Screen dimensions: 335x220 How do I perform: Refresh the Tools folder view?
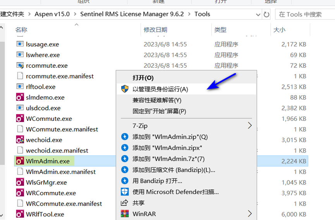(x=266, y=14)
